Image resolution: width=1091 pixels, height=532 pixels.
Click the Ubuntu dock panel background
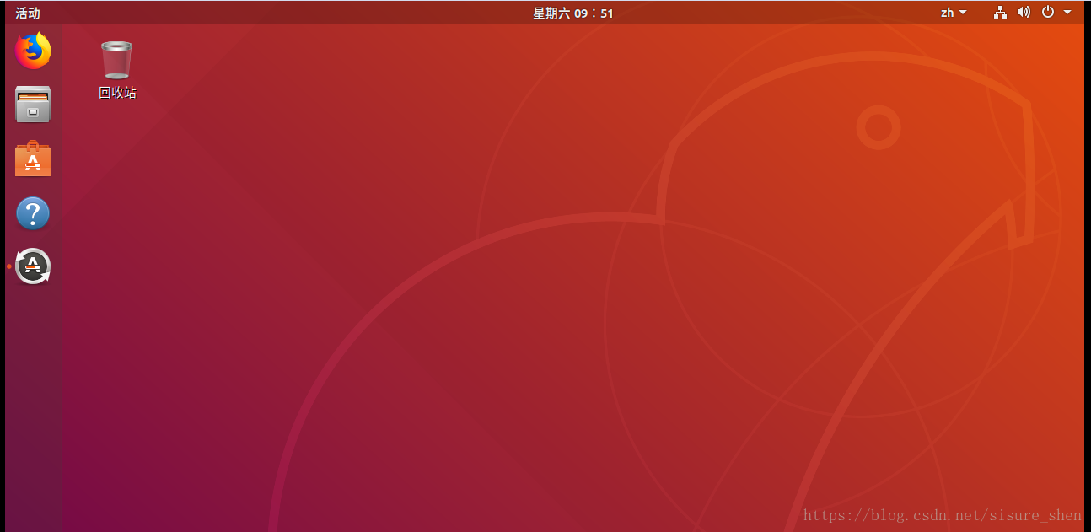tap(32, 379)
